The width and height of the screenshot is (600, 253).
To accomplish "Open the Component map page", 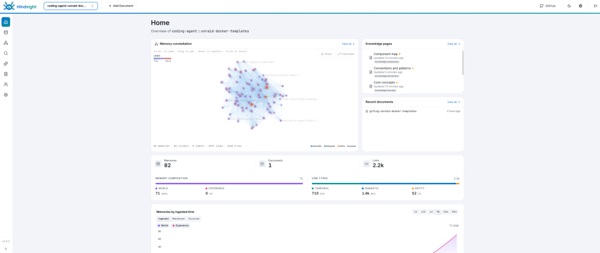I will tap(386, 55).
